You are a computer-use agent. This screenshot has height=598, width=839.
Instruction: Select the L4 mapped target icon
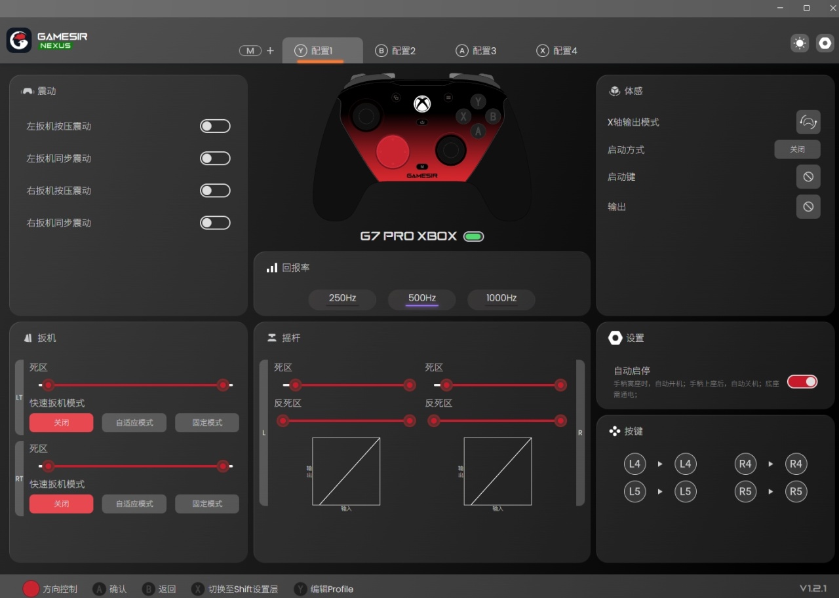685,464
